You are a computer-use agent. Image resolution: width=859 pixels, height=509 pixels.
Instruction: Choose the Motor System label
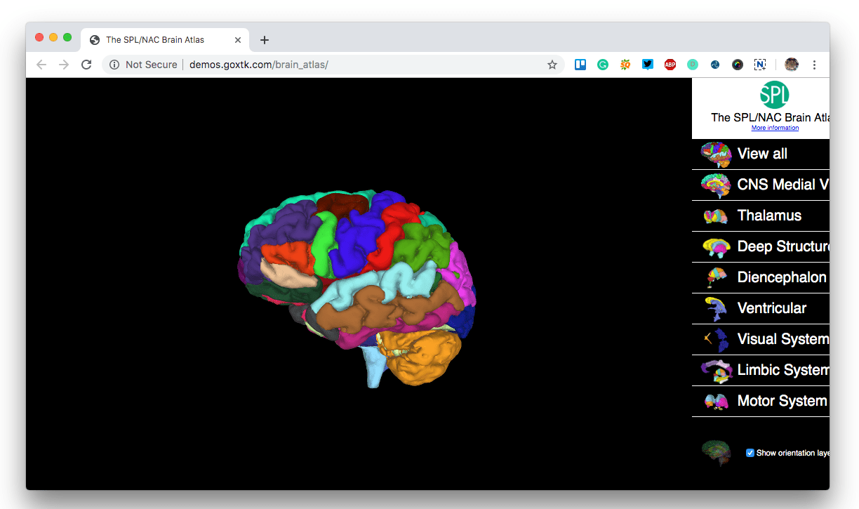pos(782,401)
